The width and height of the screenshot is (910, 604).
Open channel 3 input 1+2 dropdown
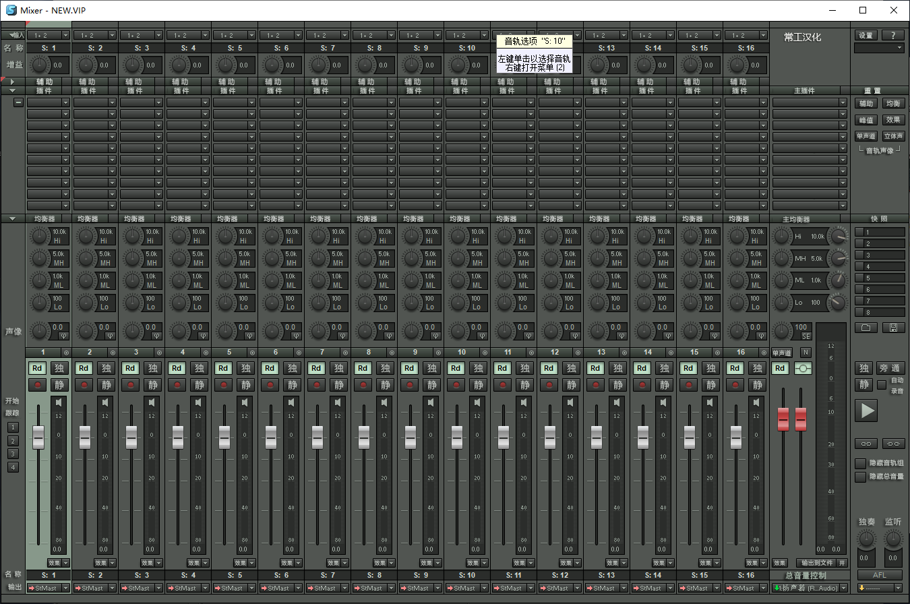pos(159,35)
